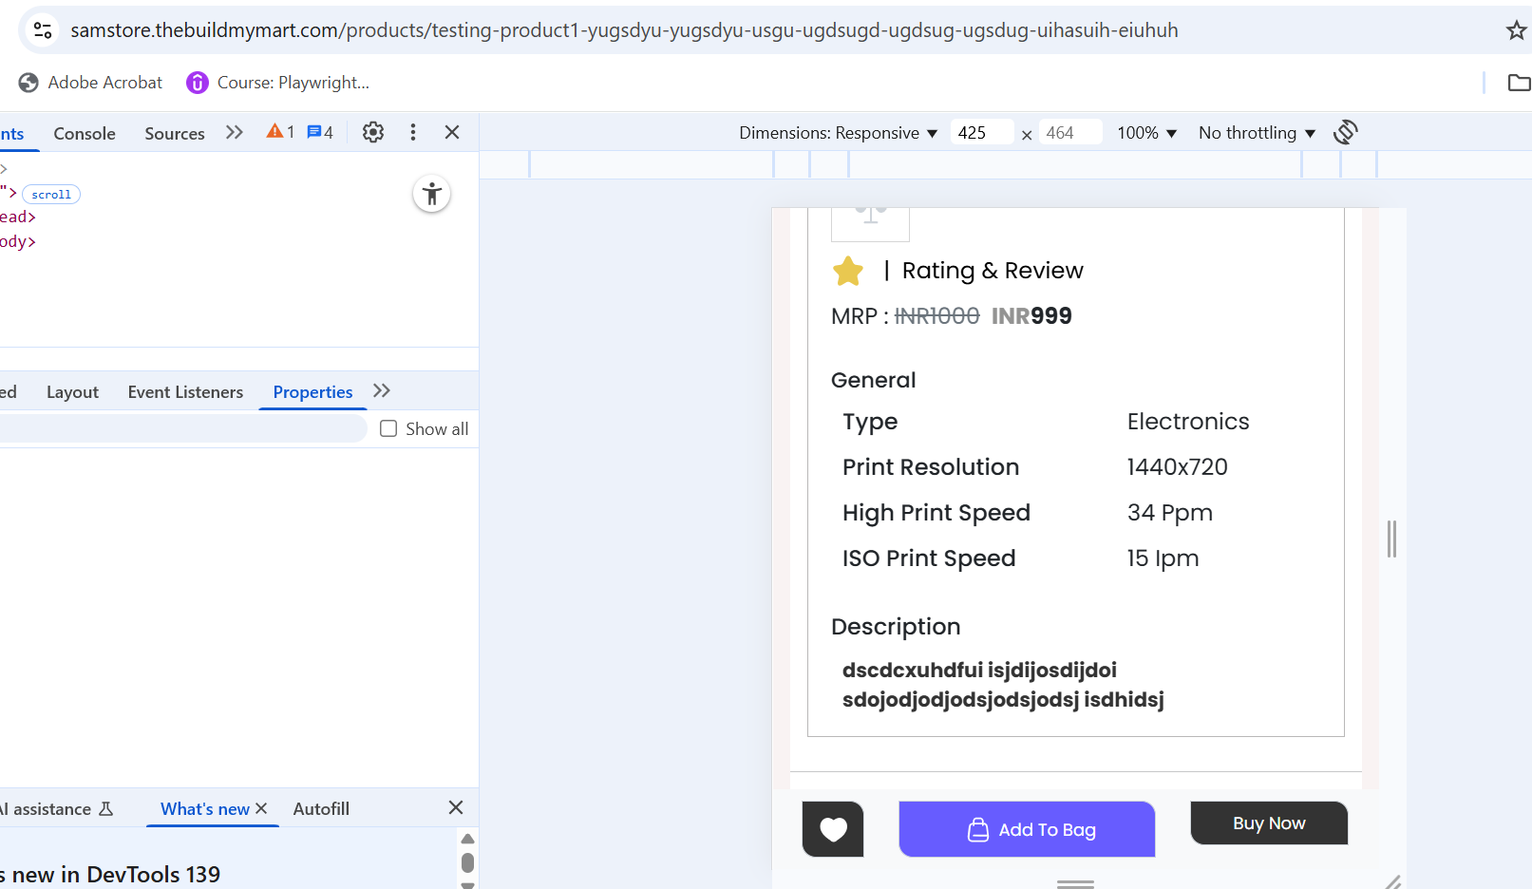Switch to the Sources tab in DevTools
Image resolution: width=1532 pixels, height=889 pixels.
(x=175, y=133)
